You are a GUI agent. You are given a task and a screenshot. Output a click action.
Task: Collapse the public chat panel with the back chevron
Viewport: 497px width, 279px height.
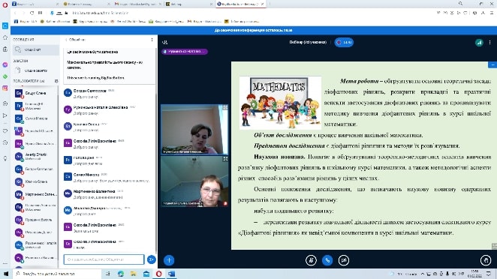point(66,40)
